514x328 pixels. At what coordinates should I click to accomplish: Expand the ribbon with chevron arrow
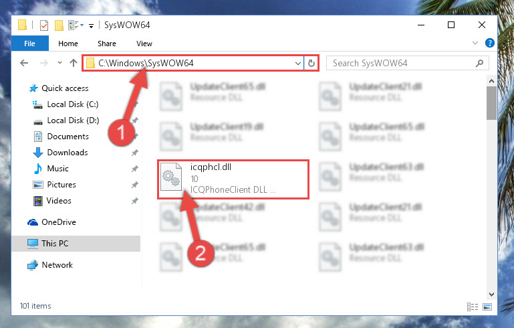475,43
